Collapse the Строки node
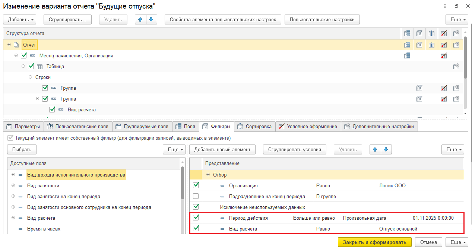472x251 pixels. point(30,77)
